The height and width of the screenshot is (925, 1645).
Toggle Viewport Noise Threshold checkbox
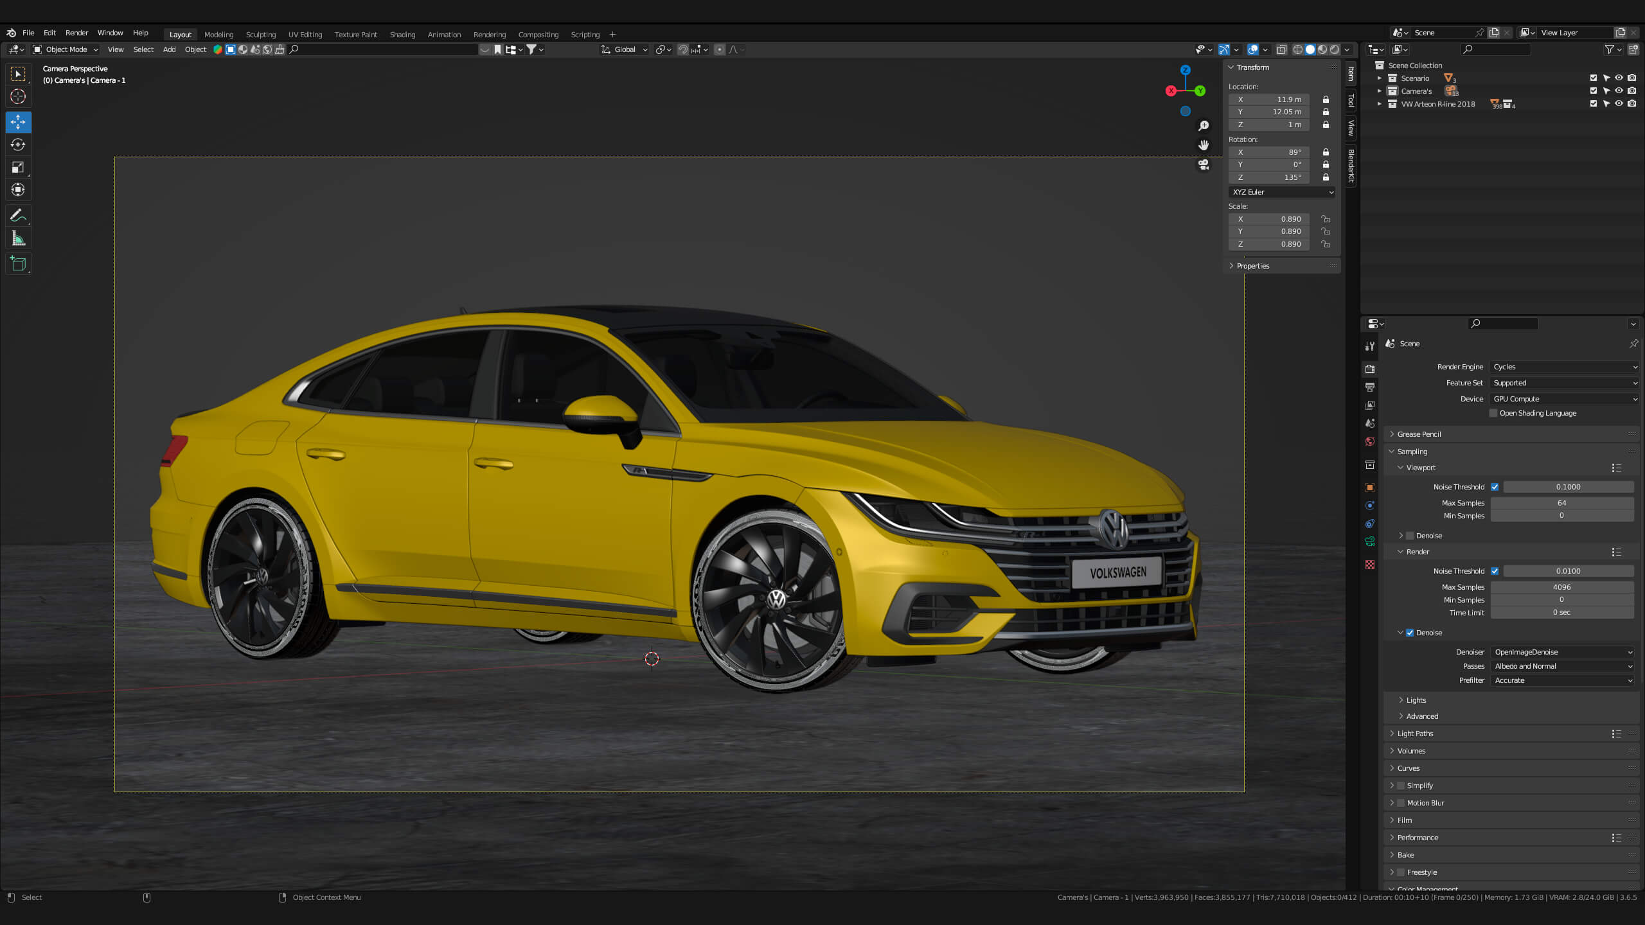pyautogui.click(x=1495, y=487)
